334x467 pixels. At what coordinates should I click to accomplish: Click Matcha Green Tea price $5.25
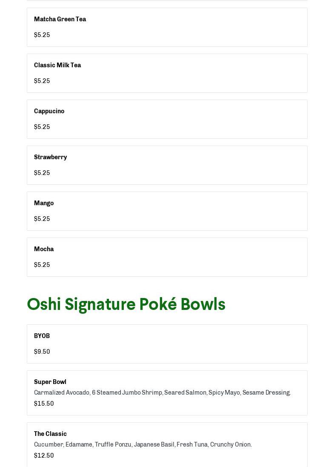(42, 35)
